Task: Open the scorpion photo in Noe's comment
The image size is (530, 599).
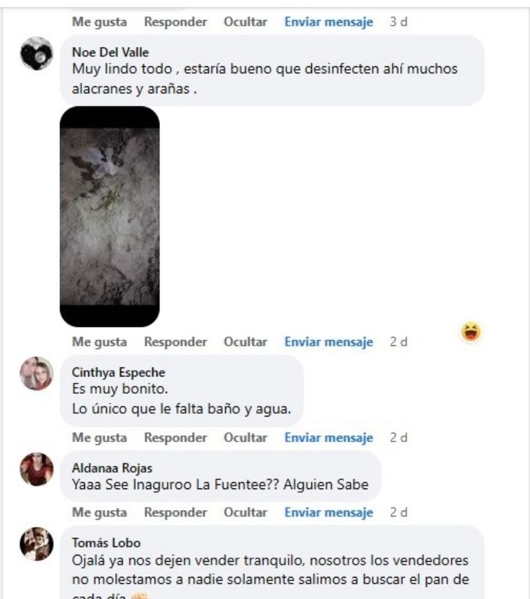Action: point(110,217)
